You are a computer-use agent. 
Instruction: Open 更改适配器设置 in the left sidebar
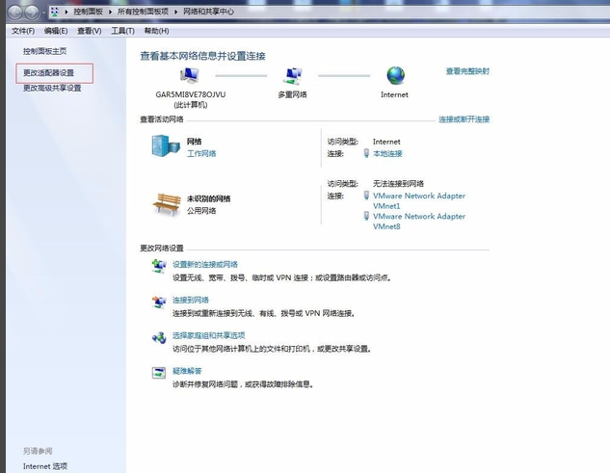pyautogui.click(x=49, y=73)
